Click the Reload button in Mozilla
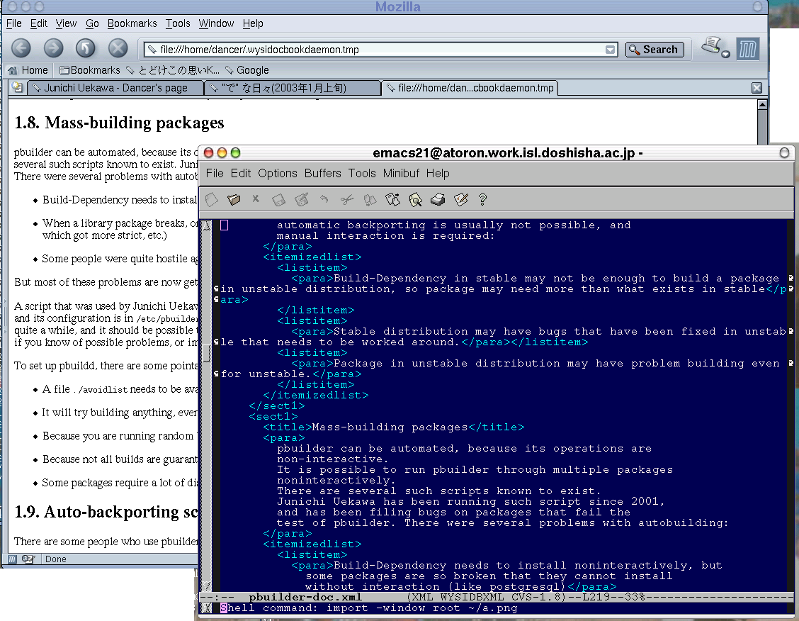Image resolution: width=799 pixels, height=621 pixels. click(x=86, y=48)
